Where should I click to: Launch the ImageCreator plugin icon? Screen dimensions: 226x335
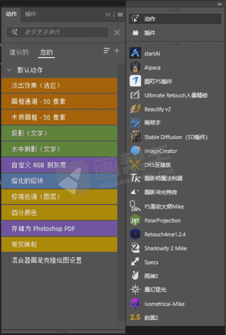[135, 151]
